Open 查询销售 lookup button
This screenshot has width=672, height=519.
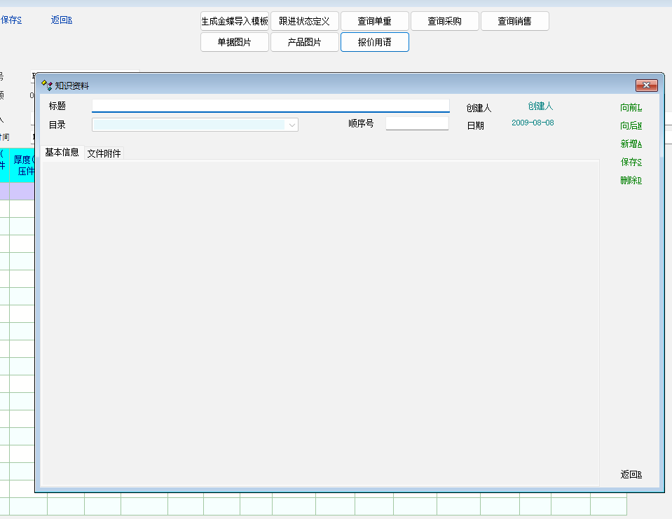[514, 21]
